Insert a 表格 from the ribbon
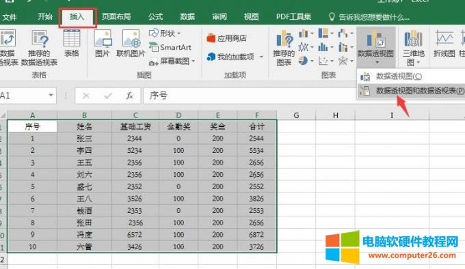This screenshot has width=465, height=269. pyautogui.click(x=72, y=44)
